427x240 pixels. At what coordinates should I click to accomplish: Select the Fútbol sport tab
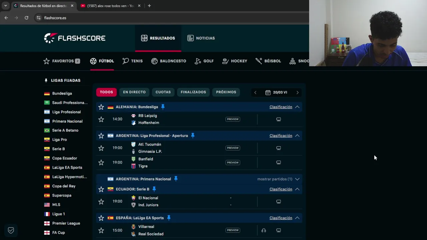click(x=102, y=61)
